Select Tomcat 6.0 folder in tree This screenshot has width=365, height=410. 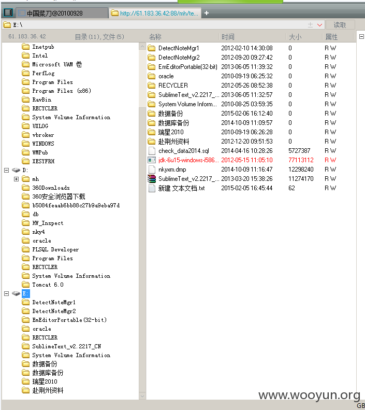pyautogui.click(x=48, y=285)
